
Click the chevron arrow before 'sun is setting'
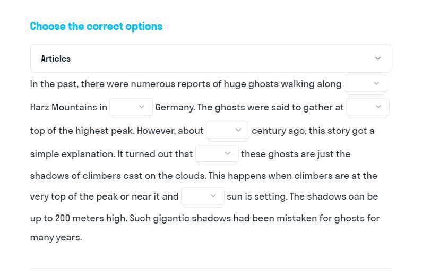[213, 196]
